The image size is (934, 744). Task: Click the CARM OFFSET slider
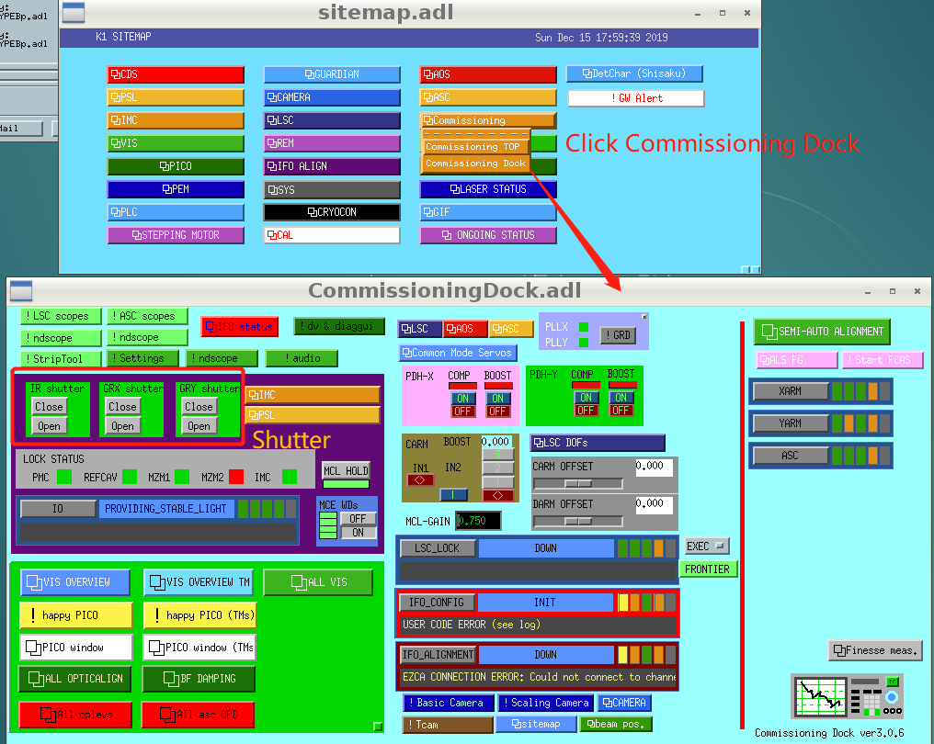tap(578, 483)
